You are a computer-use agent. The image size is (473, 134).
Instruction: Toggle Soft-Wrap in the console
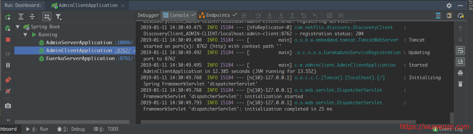point(460,50)
